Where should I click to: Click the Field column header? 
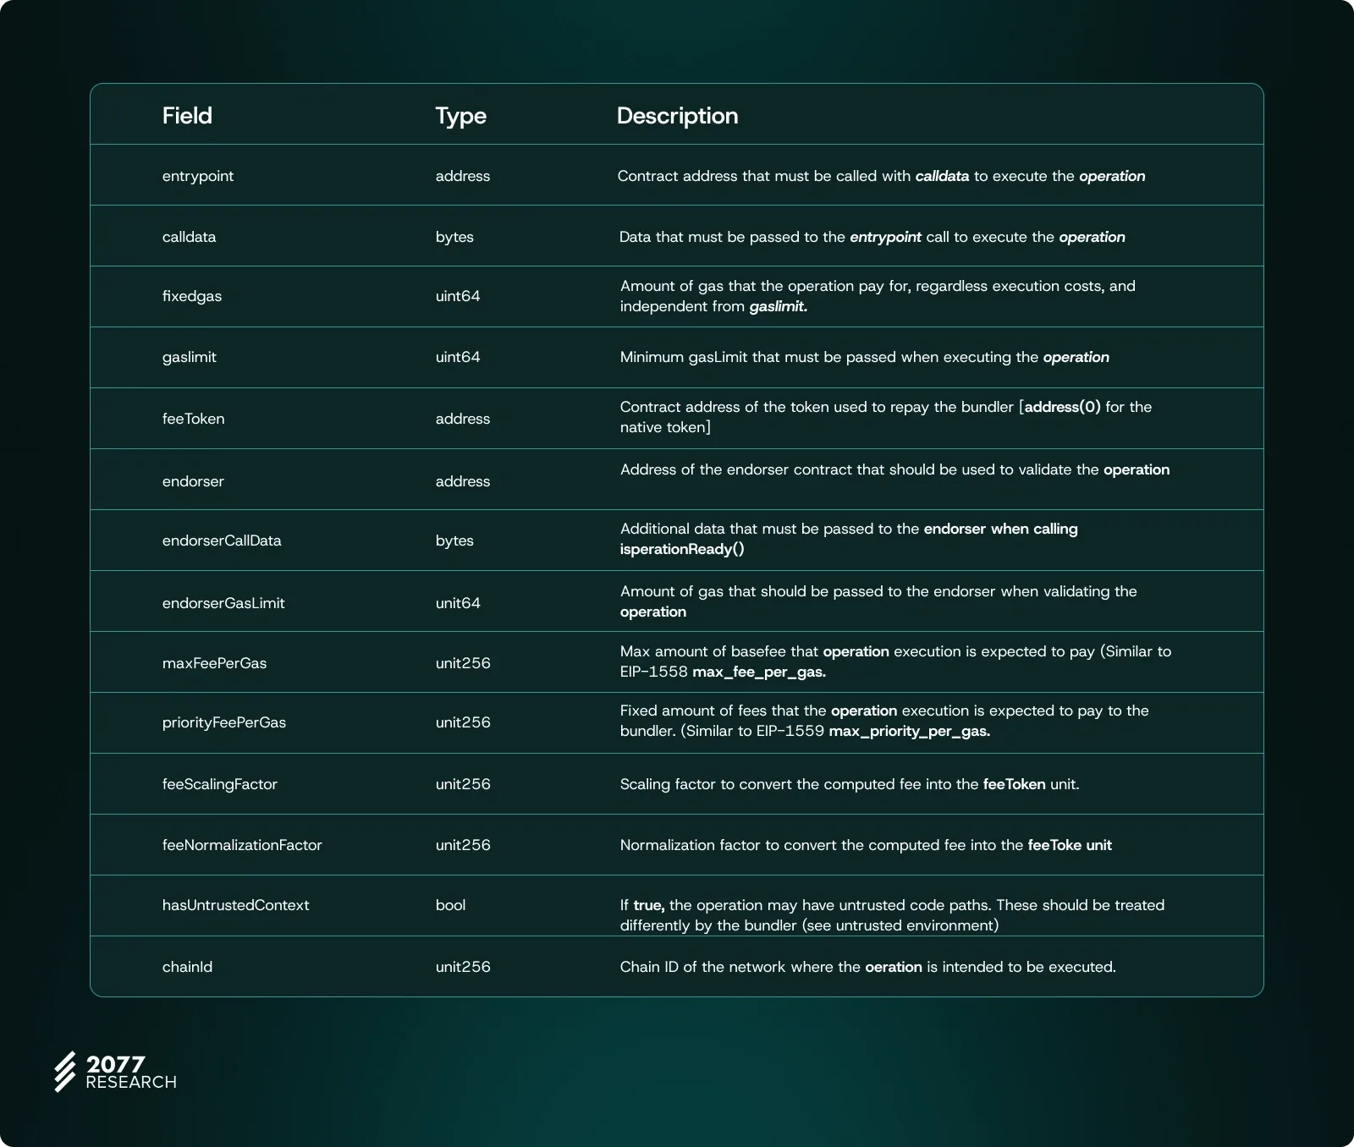187,116
